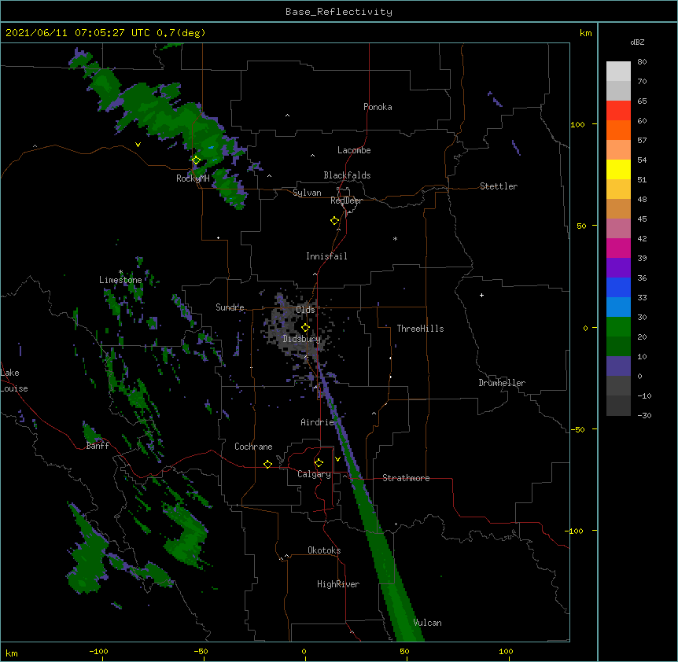The height and width of the screenshot is (662, 678).
Task: Click the ThreeHills town label
Action: coord(420,329)
